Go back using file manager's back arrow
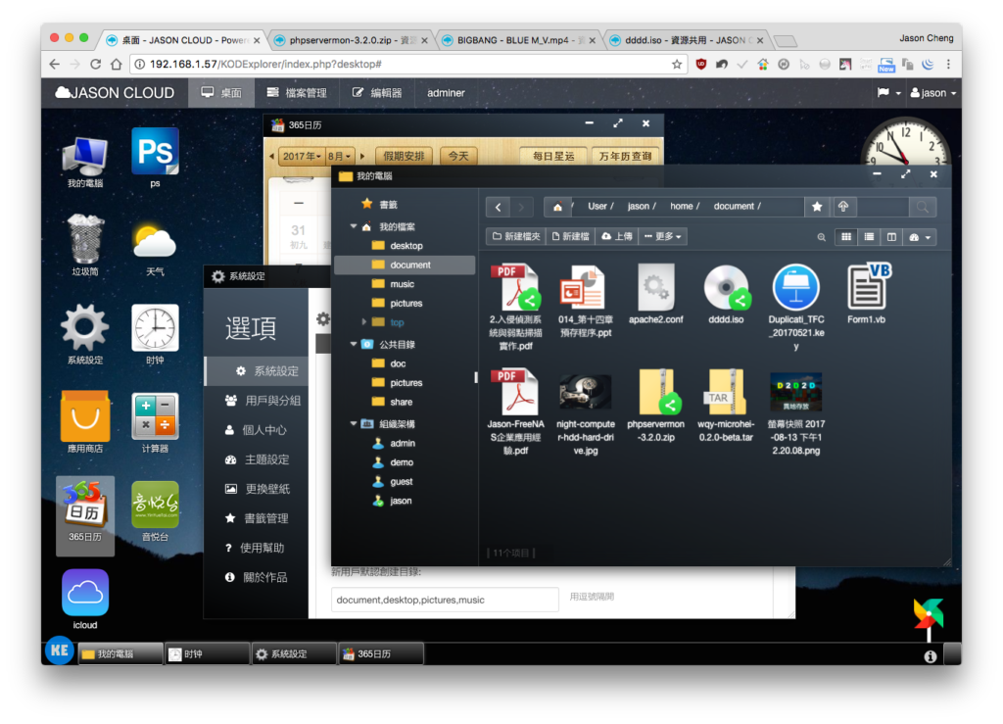 pyautogui.click(x=499, y=207)
